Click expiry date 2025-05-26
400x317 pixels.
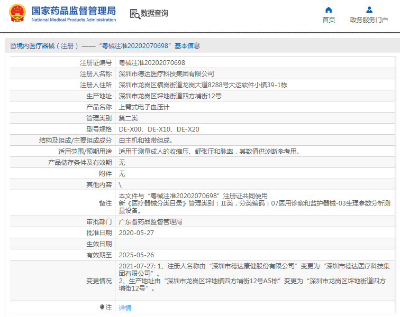click(x=136, y=255)
